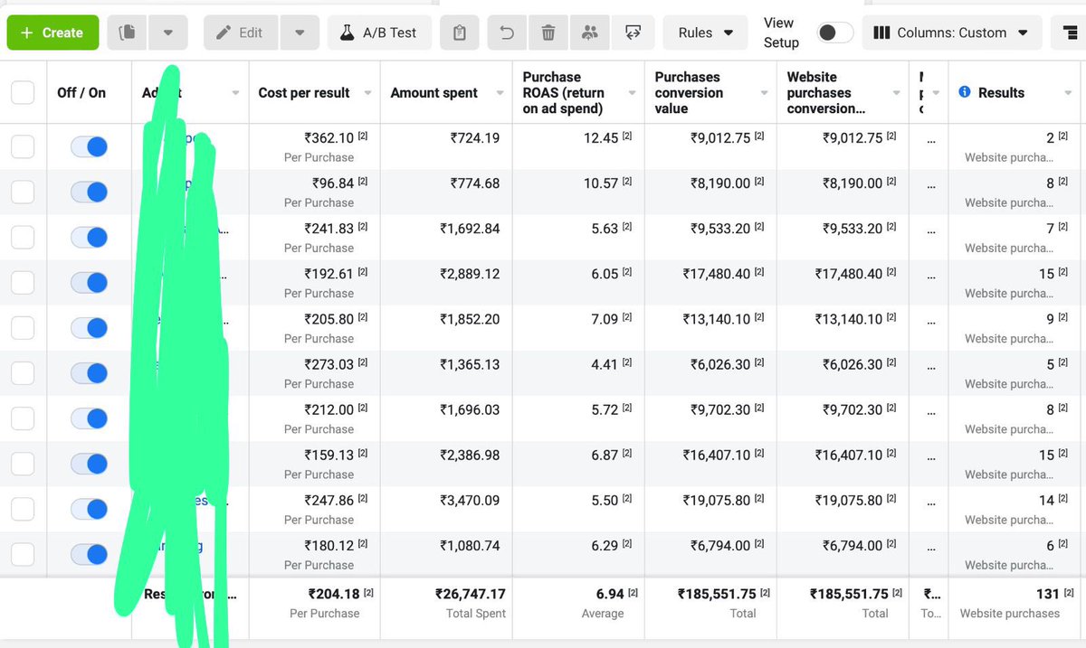
Task: Tick checkbox for the ₹241.83 row
Action: [x=23, y=237]
